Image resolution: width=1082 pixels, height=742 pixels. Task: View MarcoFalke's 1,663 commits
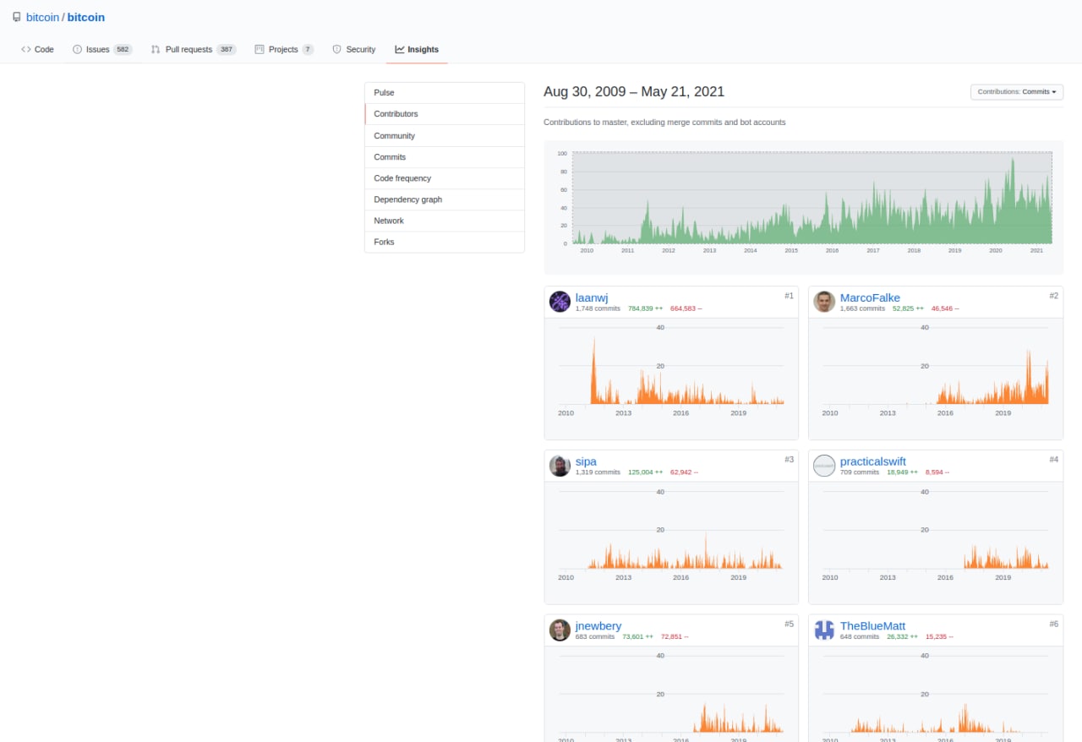pos(862,308)
